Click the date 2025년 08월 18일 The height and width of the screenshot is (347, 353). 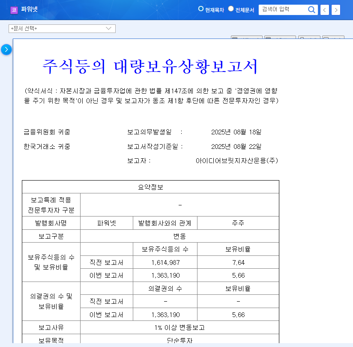[236, 132]
